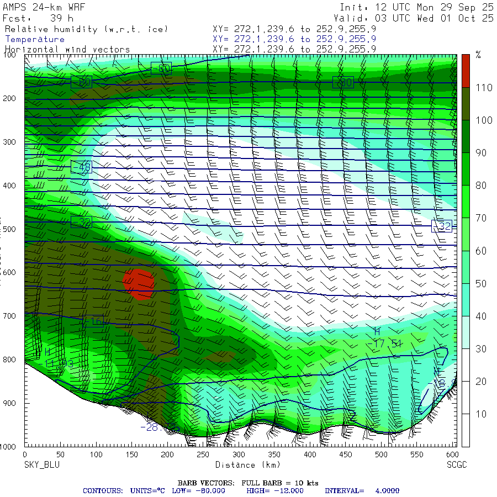Click the "HIGH= -12.000" legend value
Screen dimensions: 497x497
[x=275, y=491]
